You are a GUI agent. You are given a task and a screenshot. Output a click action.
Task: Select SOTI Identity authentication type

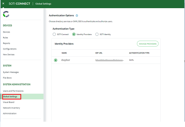click(x=97, y=34)
